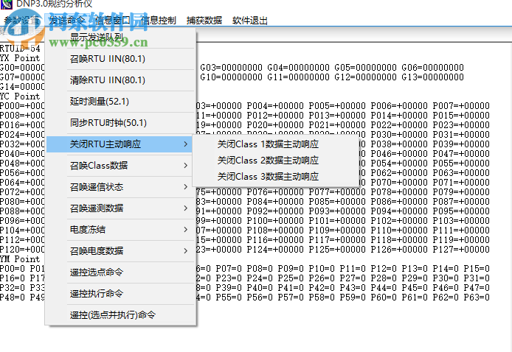
Task: Click value G06=00000000
Action: 432,68
